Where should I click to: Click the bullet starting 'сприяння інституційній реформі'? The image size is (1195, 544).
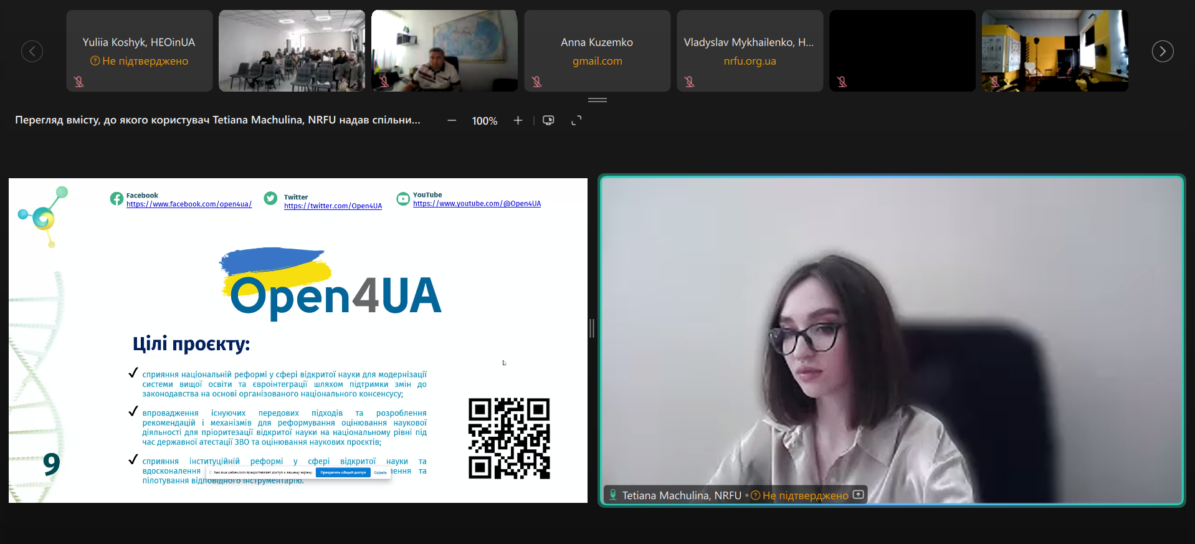coord(284,470)
